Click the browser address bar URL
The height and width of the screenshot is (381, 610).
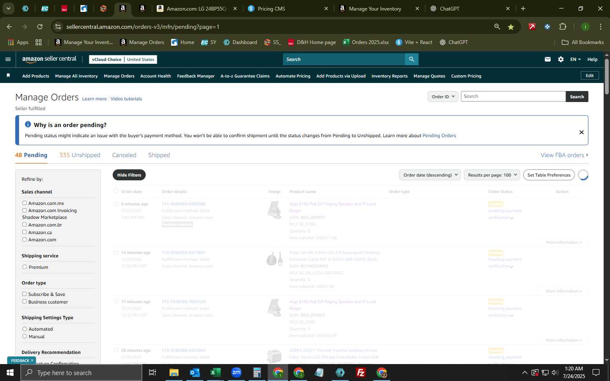pos(143,27)
